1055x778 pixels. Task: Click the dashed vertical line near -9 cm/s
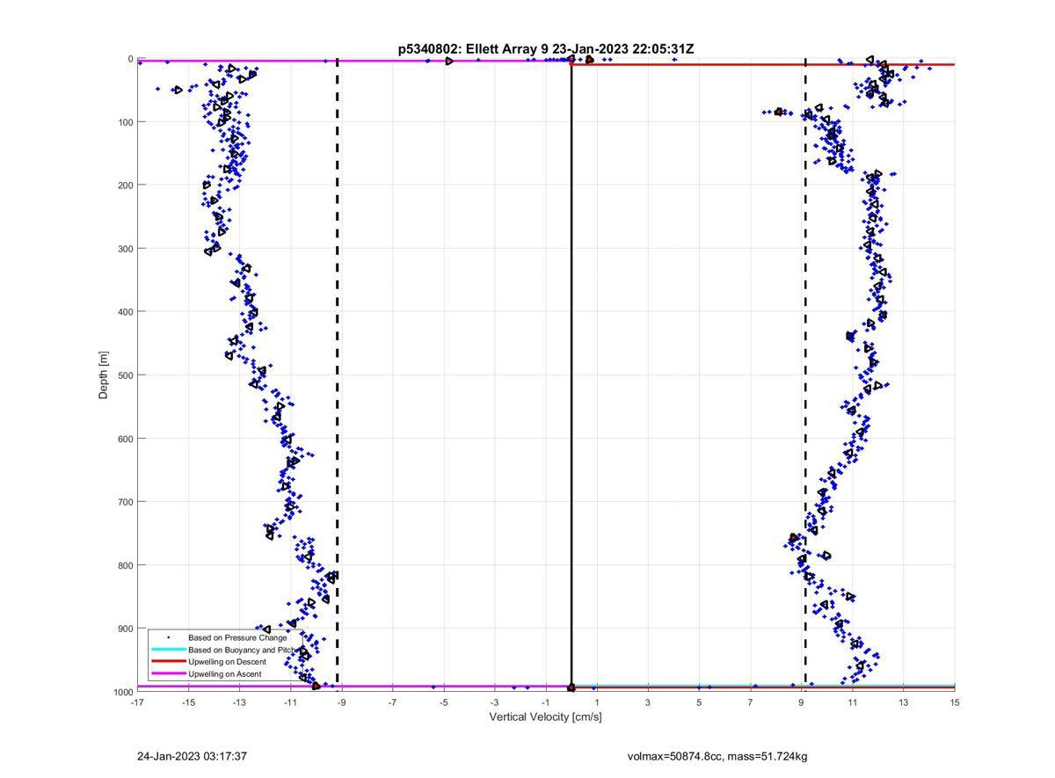click(x=338, y=374)
